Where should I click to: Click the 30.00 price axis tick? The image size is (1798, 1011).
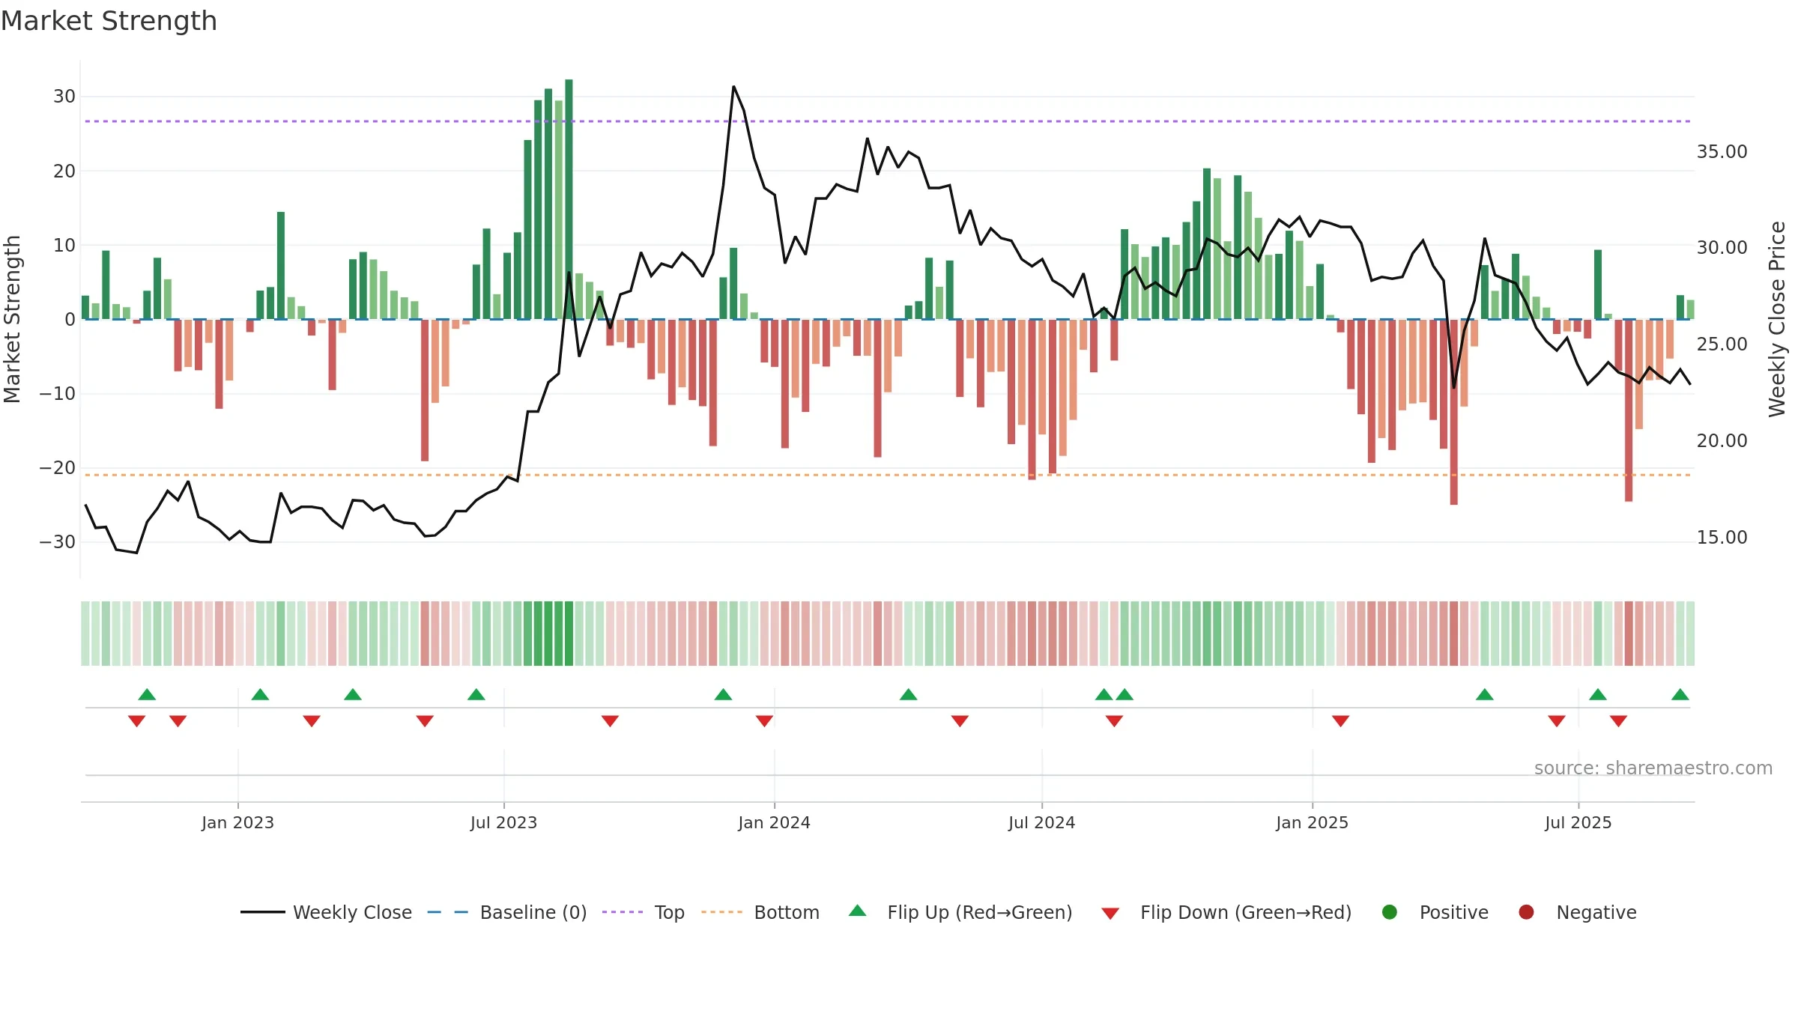tap(1722, 248)
